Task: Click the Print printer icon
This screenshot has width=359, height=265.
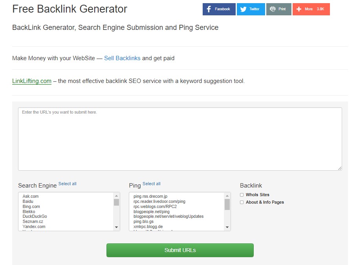Action: [x=273, y=9]
